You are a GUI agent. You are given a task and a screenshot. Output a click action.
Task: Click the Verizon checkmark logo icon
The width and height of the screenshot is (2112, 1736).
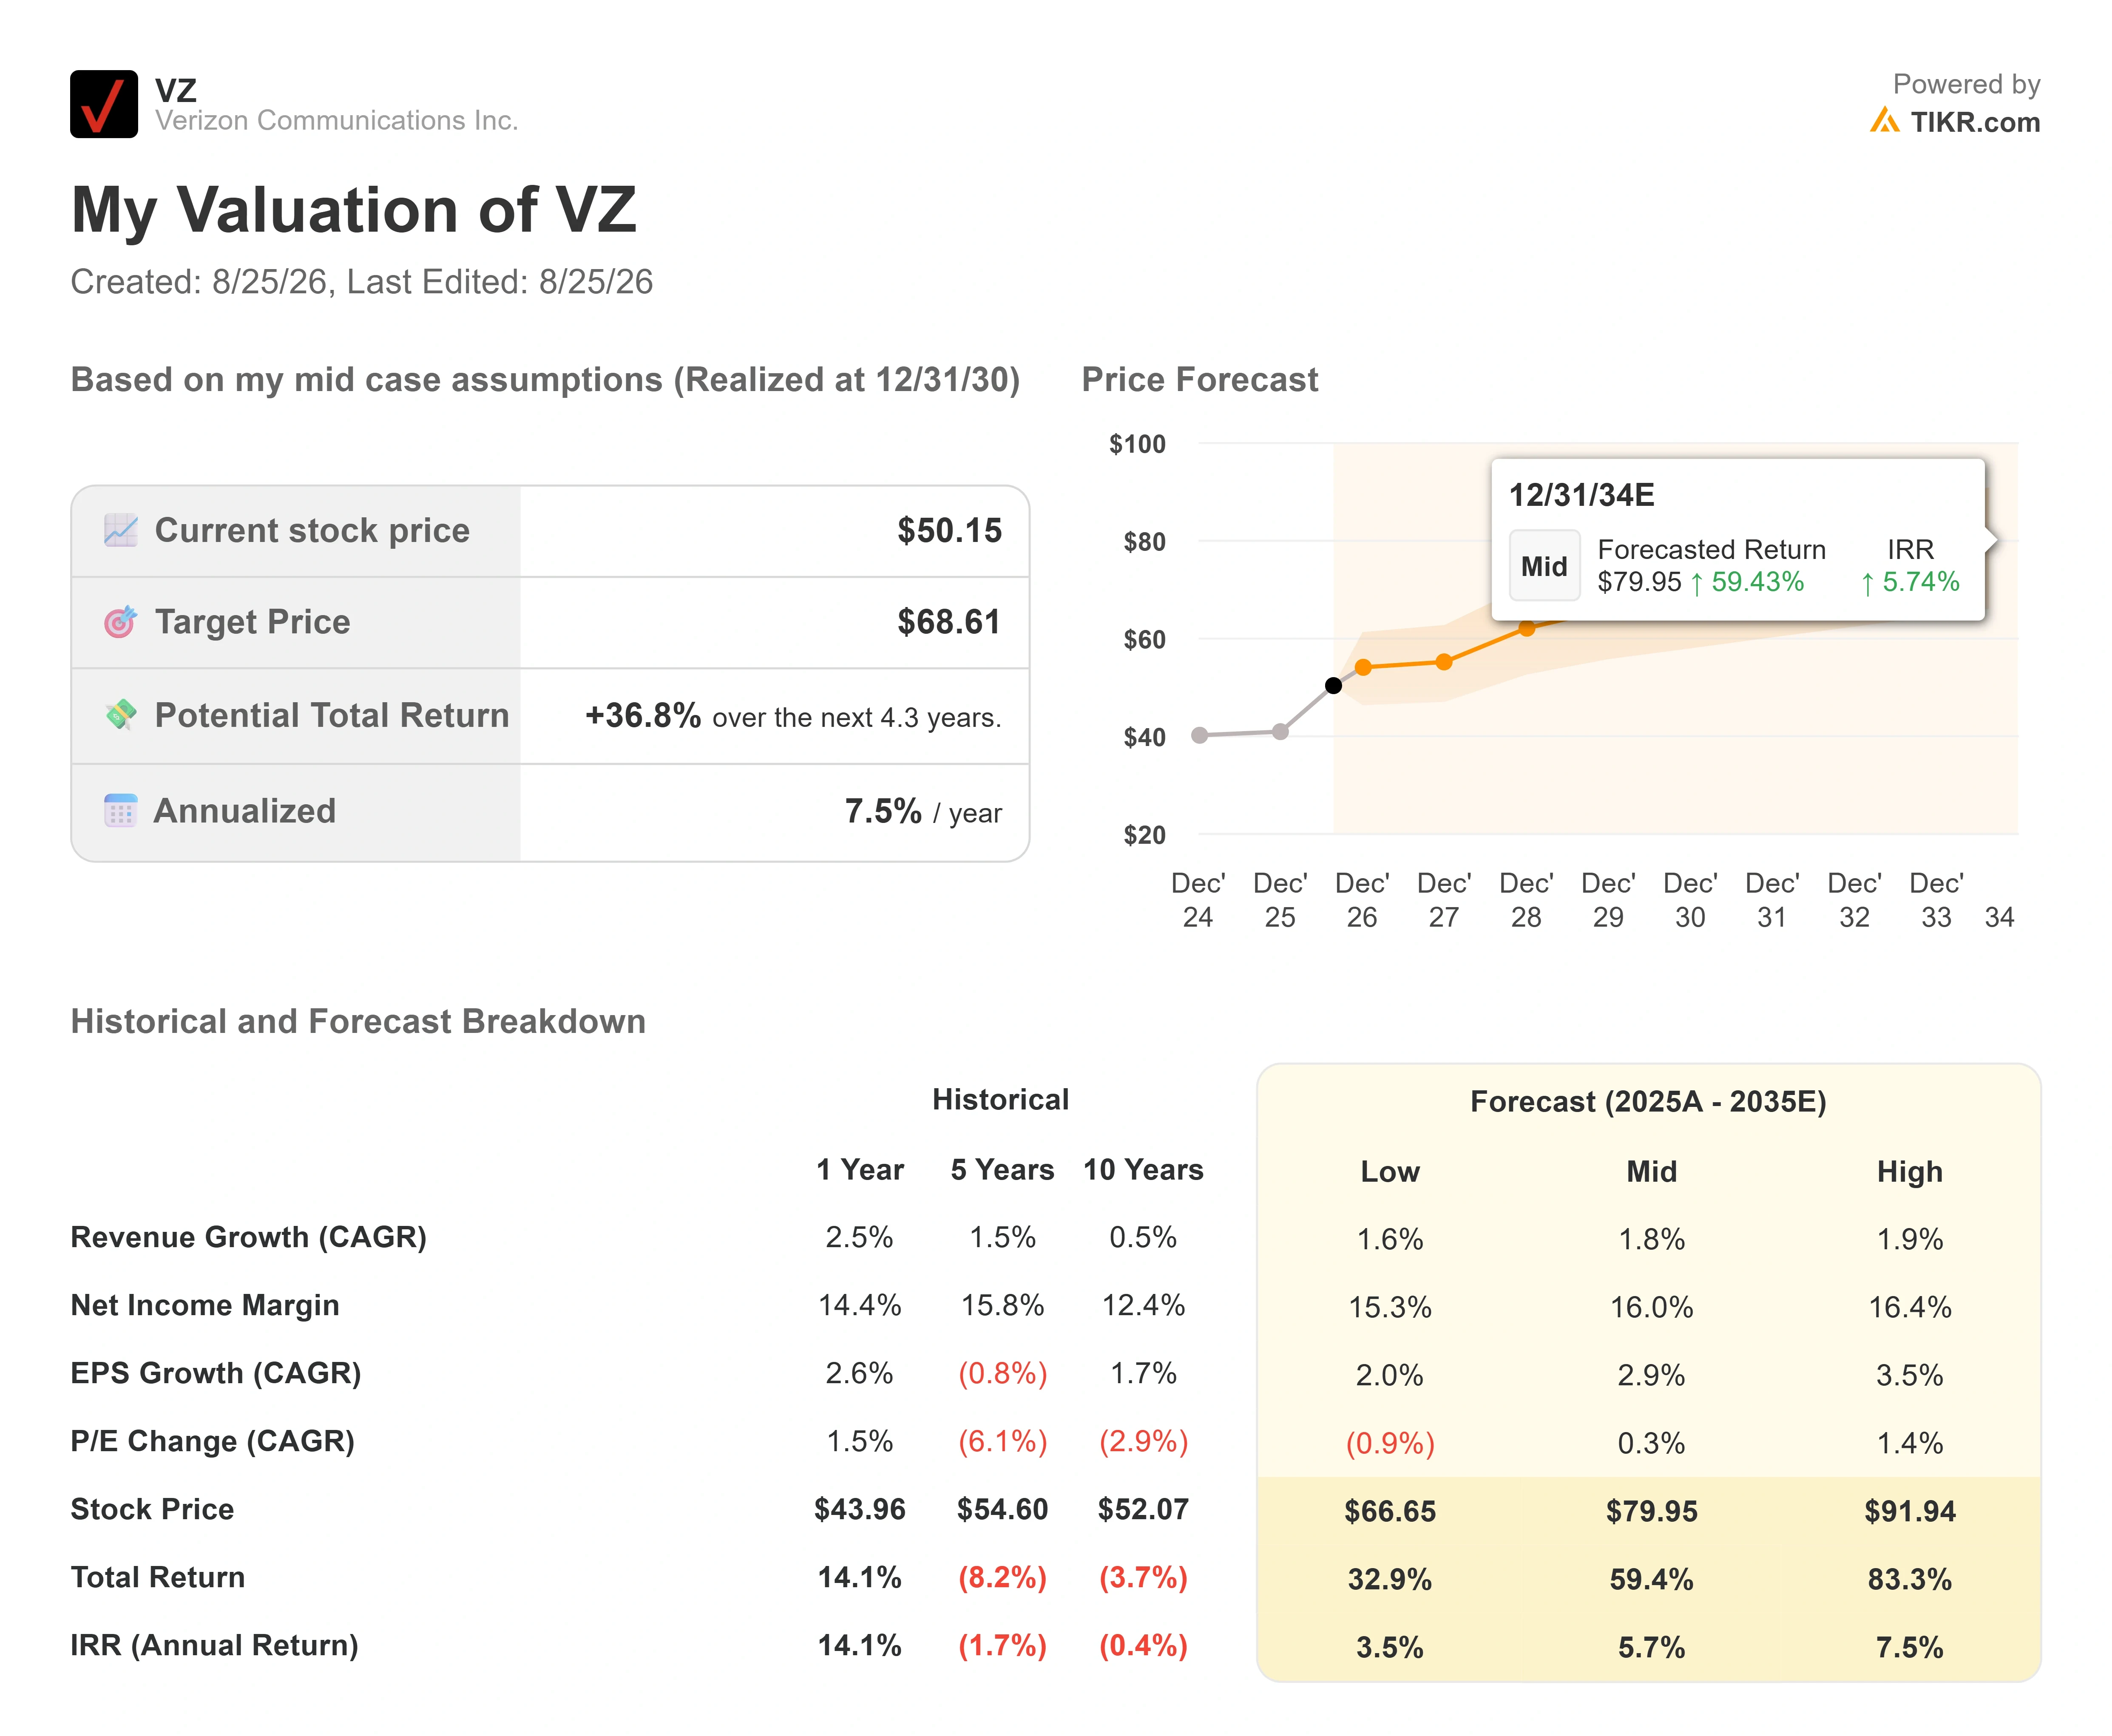pos(104,104)
